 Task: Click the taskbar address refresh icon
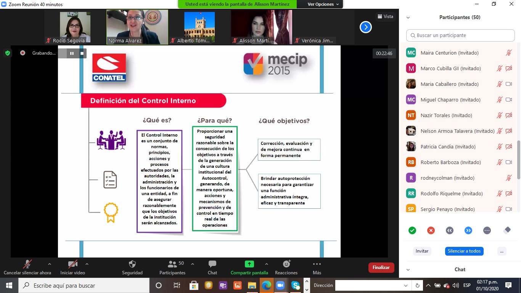point(417,285)
